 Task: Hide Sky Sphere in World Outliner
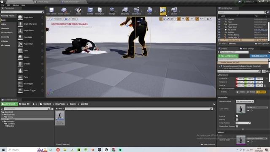tap(219, 30)
